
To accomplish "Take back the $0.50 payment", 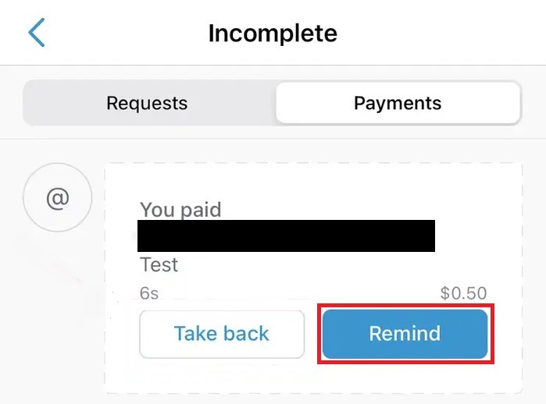I will pyautogui.click(x=222, y=334).
